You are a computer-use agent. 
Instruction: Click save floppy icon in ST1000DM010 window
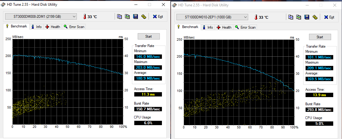[307, 17]
